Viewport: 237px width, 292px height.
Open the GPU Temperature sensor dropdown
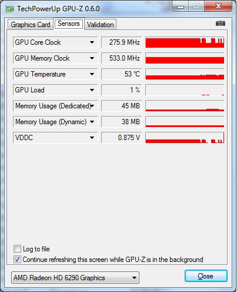click(55, 74)
